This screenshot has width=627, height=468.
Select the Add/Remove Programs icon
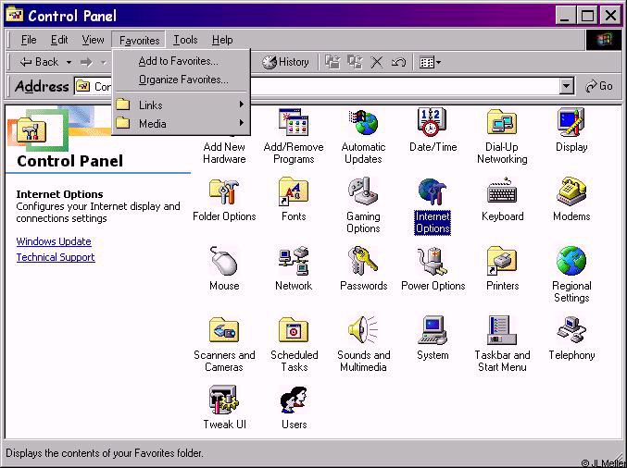(294, 123)
